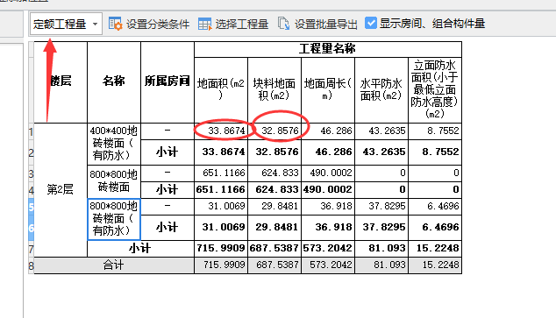
Task: Select the 名称 column header
Action: point(114,82)
